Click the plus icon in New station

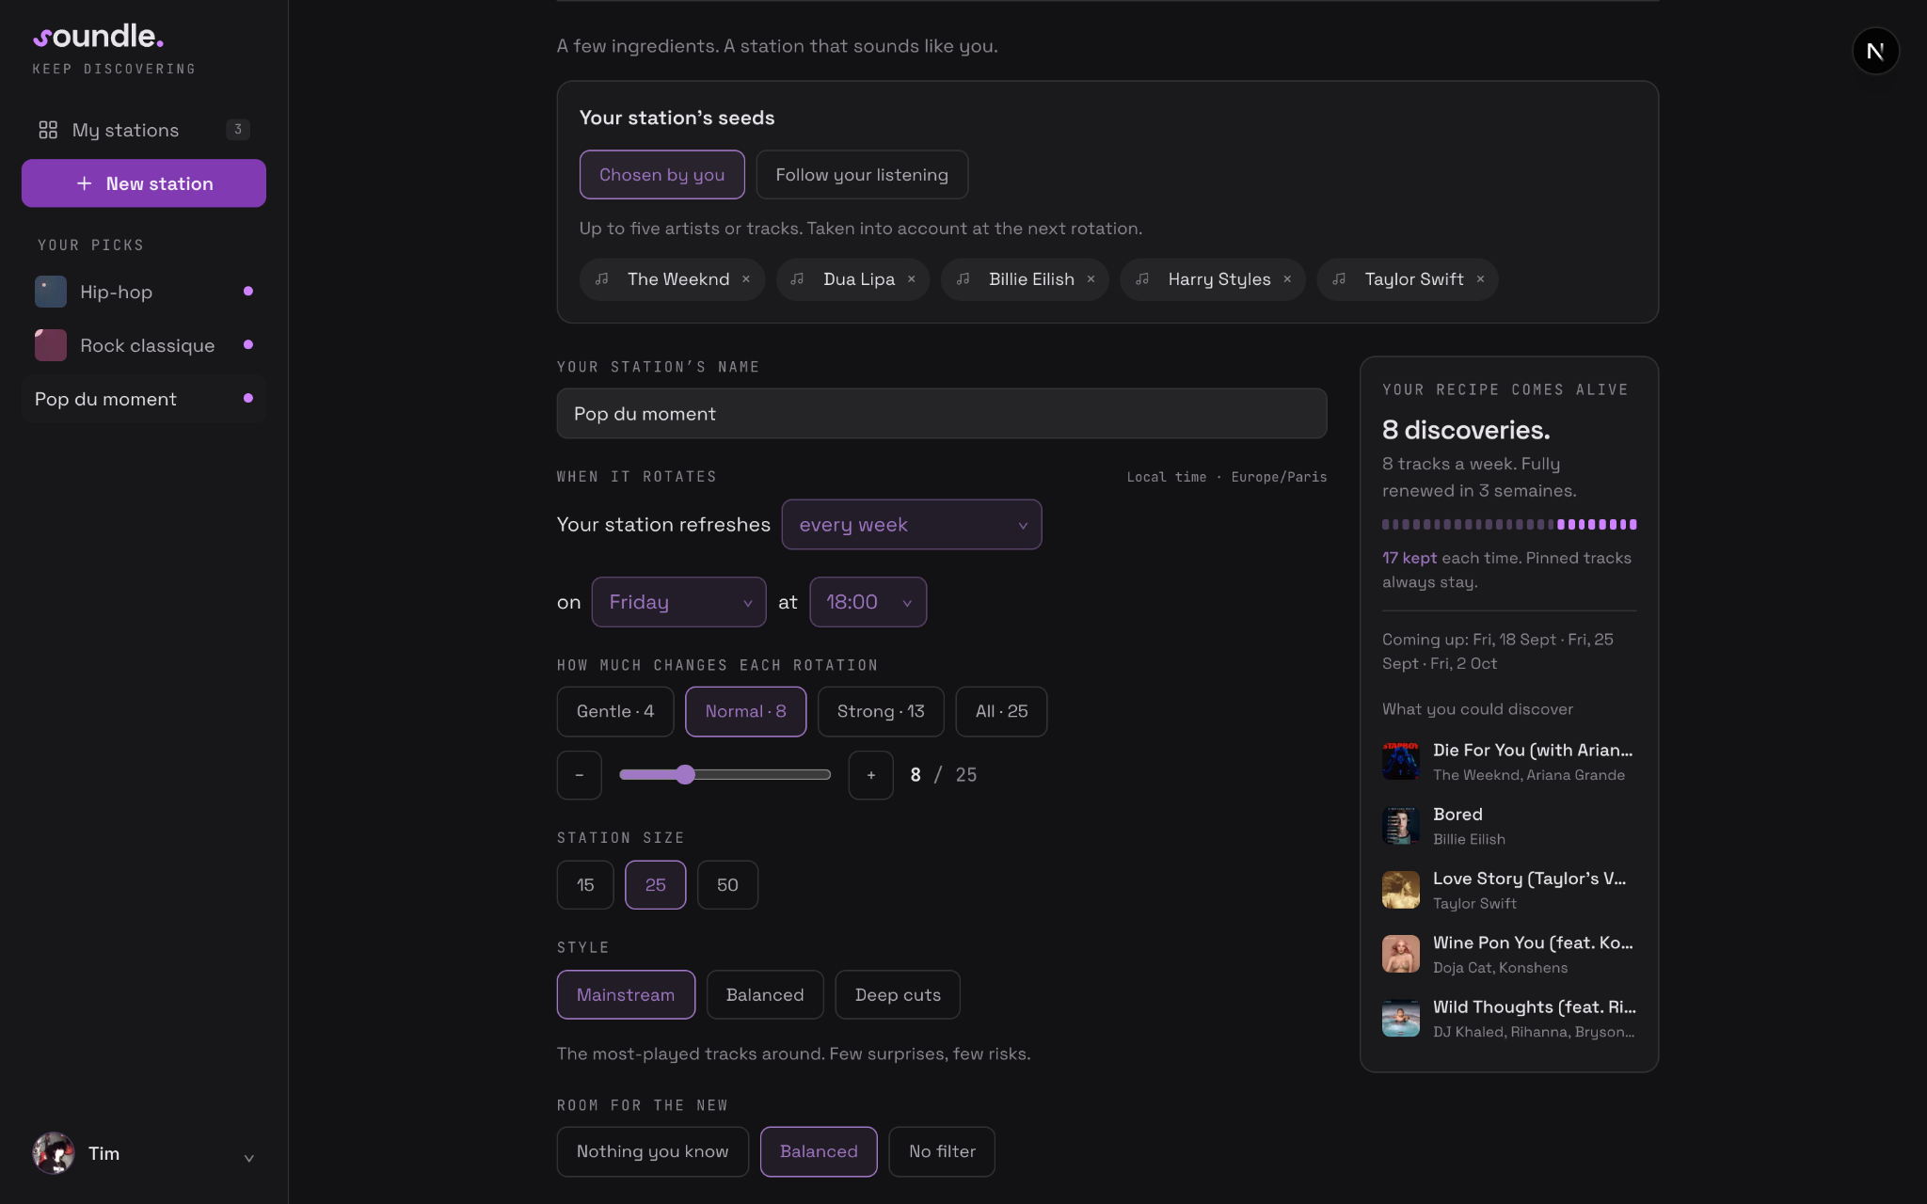85,183
